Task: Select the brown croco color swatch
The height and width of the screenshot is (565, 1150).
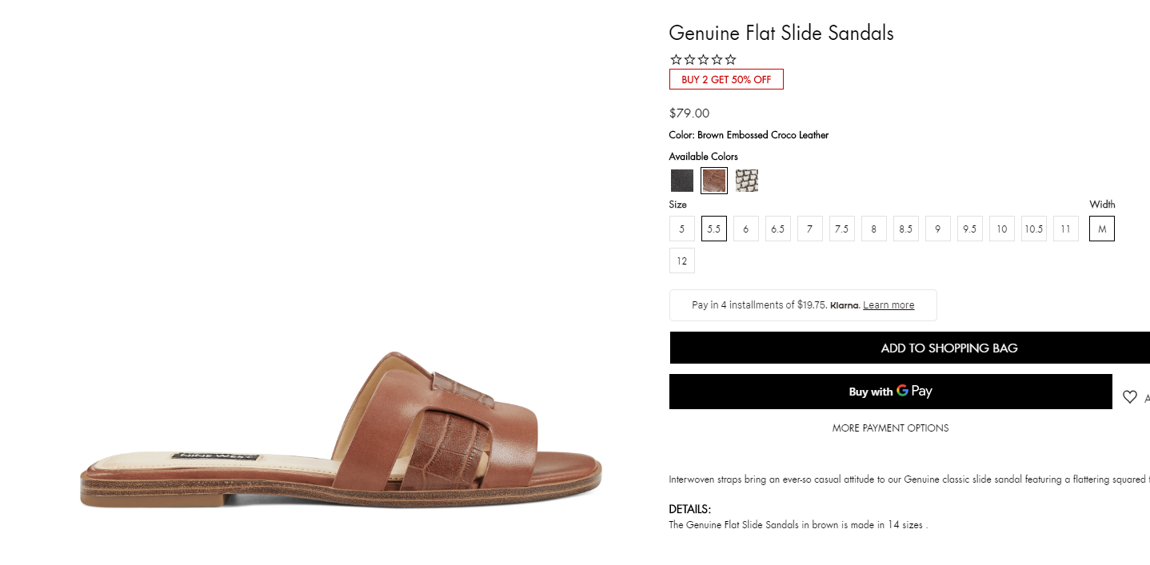Action: [x=714, y=181]
